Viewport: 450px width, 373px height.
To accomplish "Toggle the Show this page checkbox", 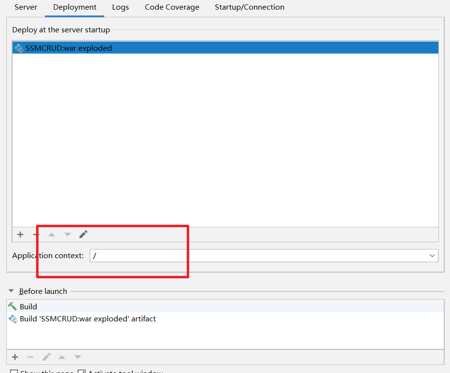I will pos(14,372).
